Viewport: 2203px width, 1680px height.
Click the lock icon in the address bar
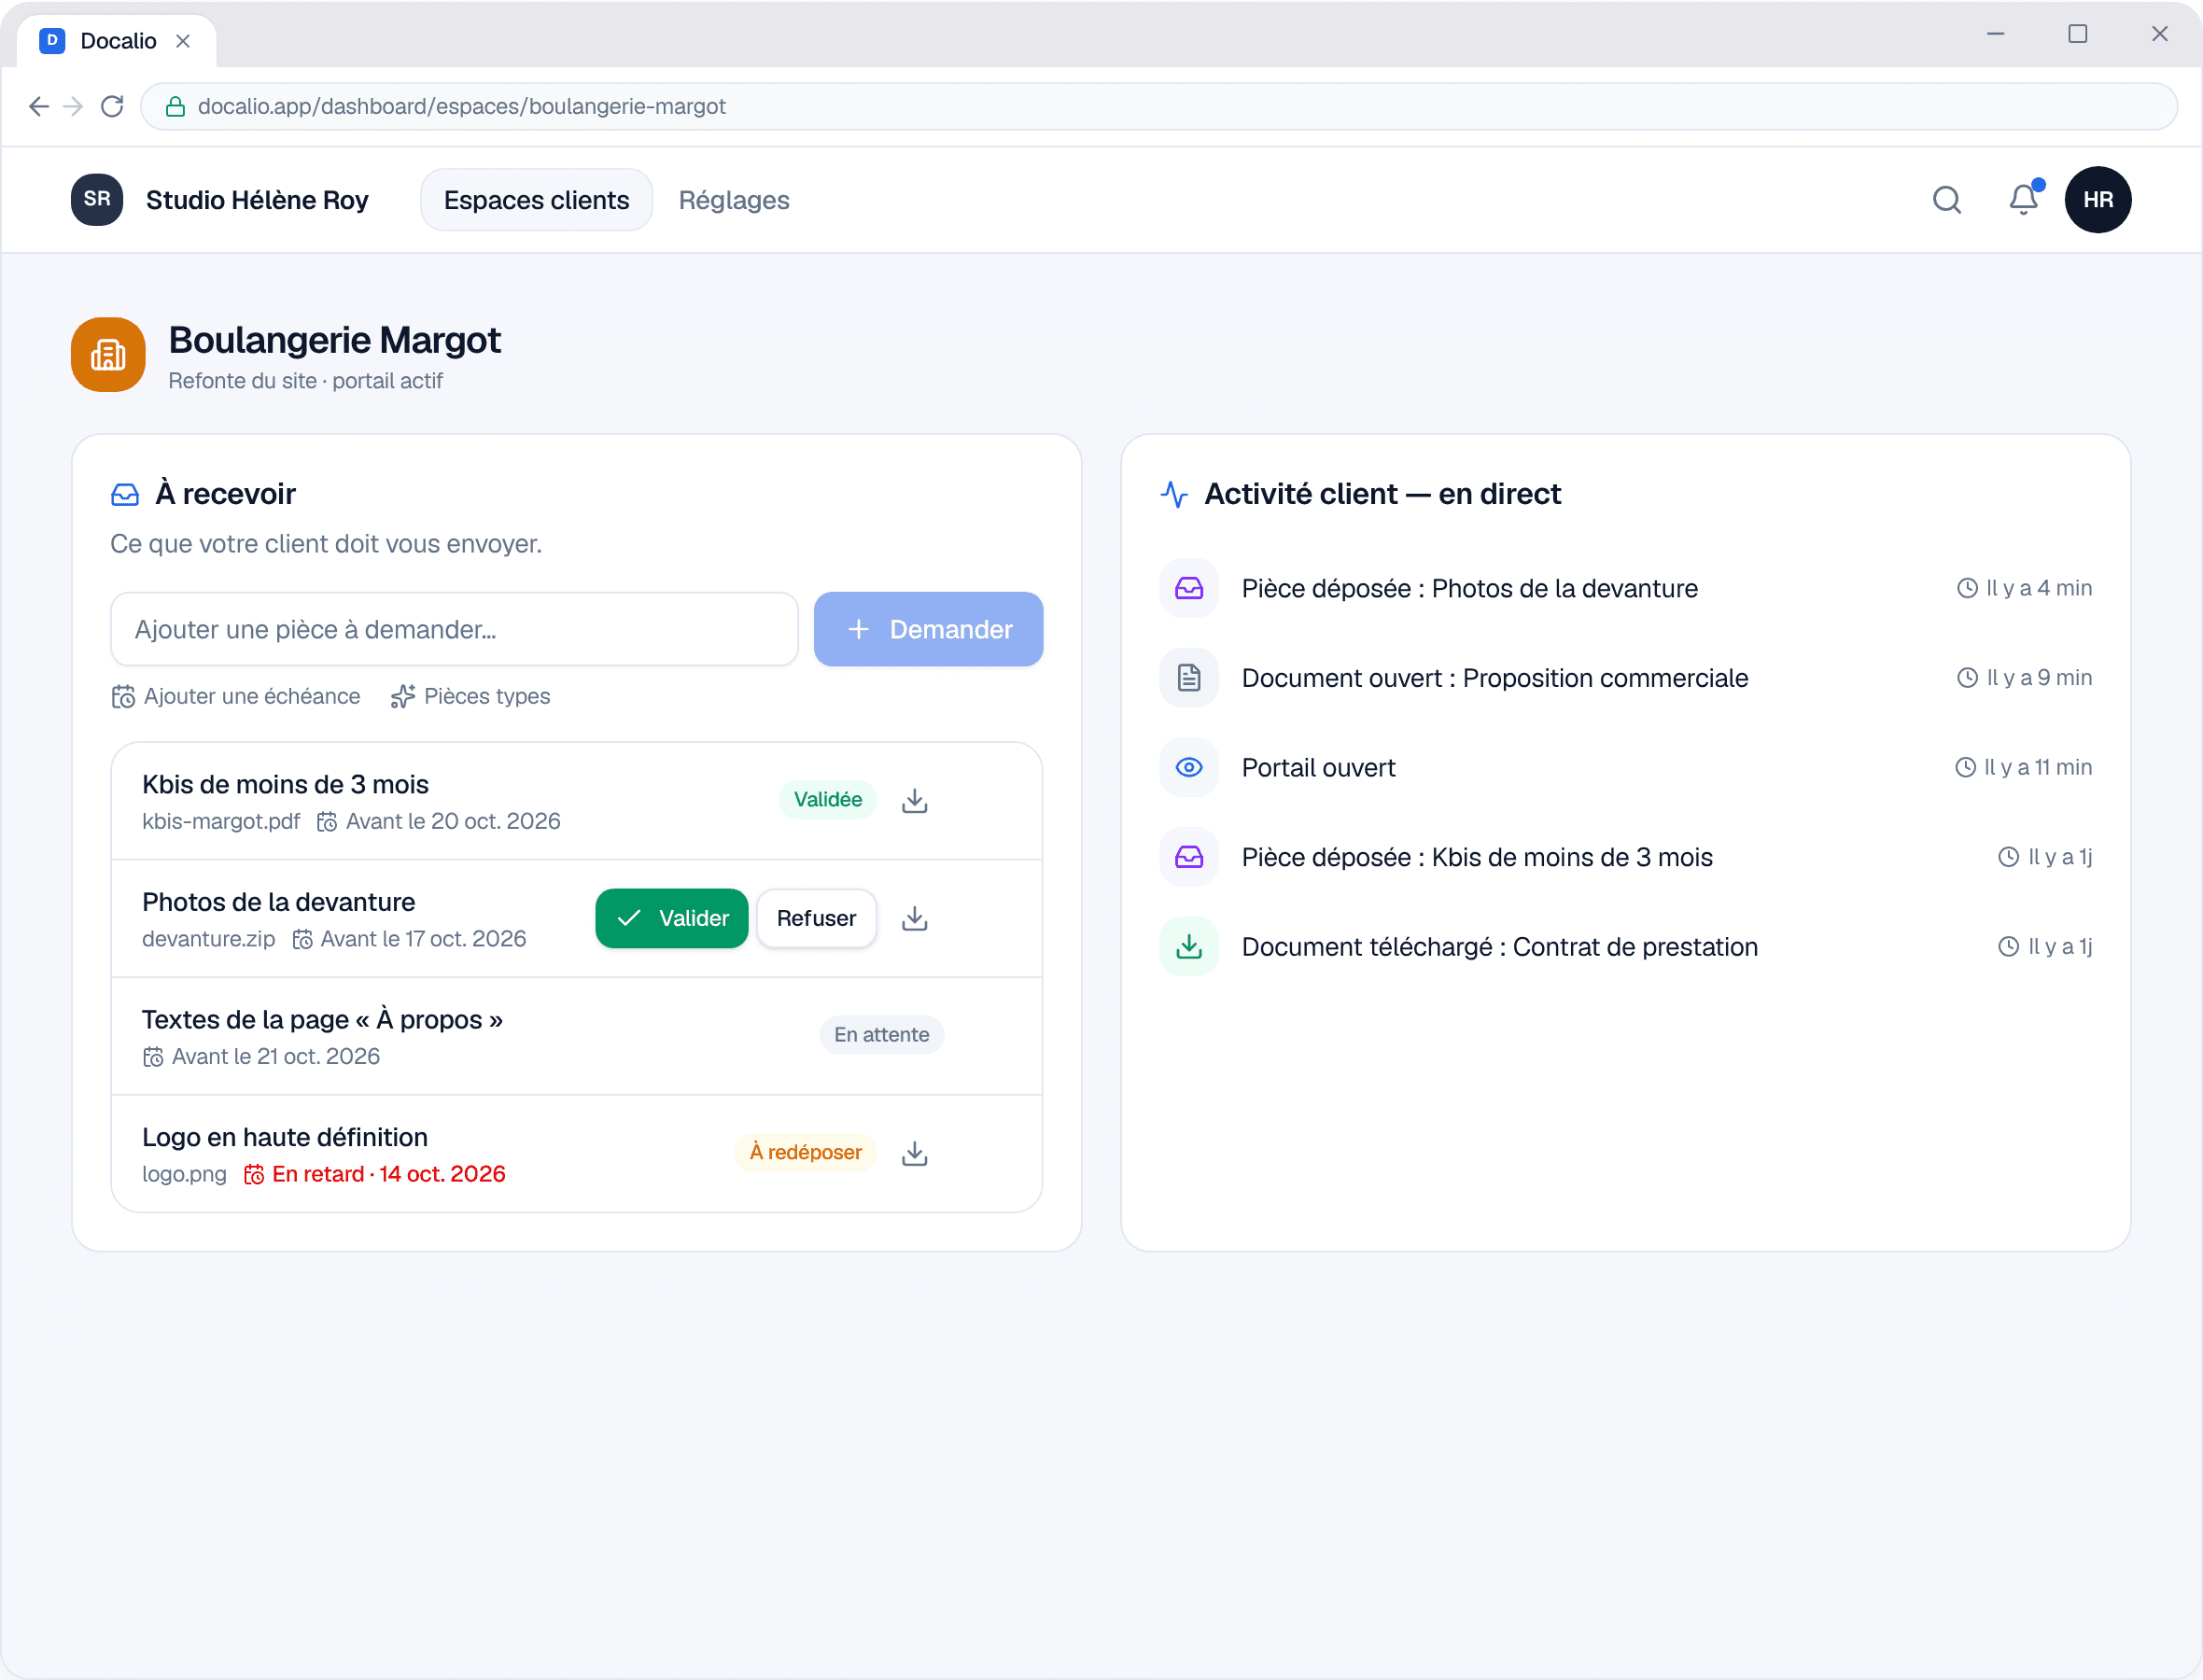coord(175,106)
